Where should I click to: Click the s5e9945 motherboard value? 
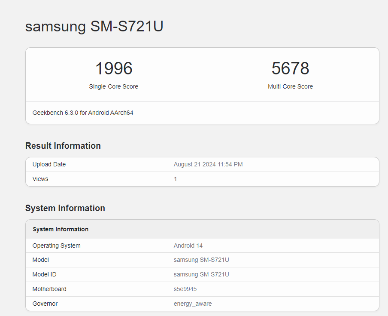click(185, 289)
